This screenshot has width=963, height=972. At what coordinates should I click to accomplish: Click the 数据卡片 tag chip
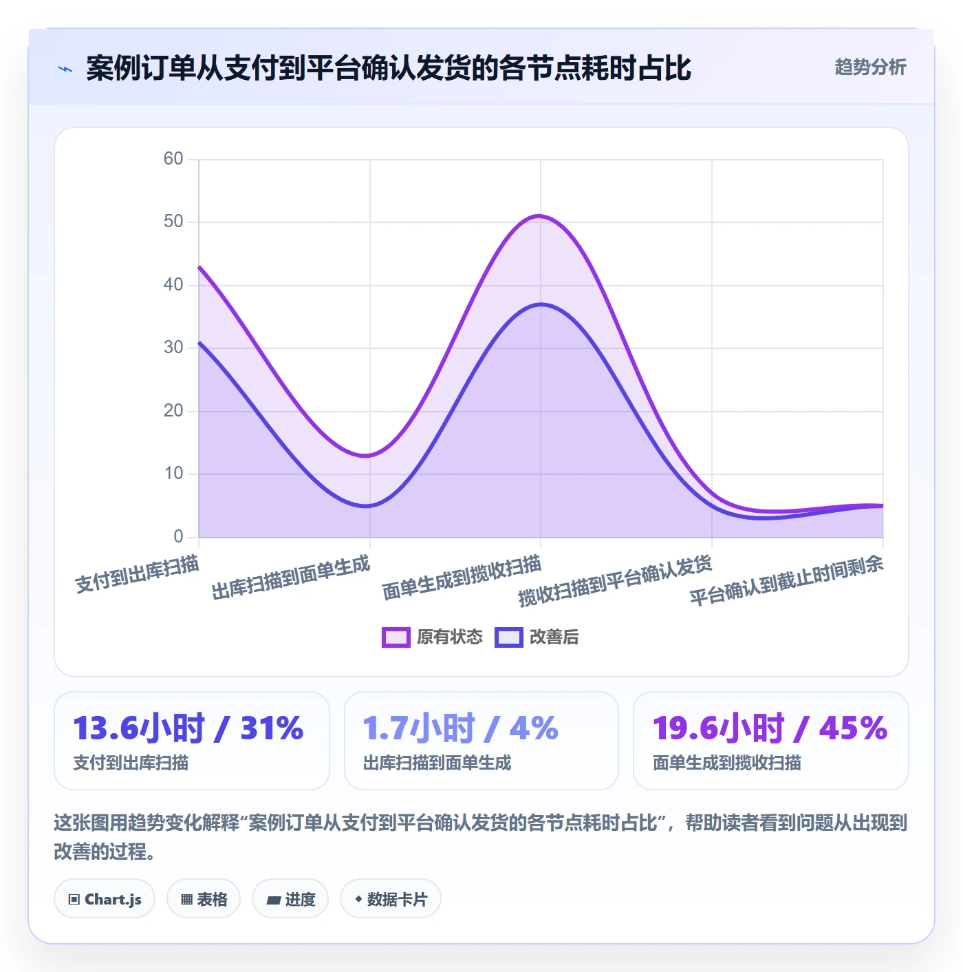click(391, 898)
